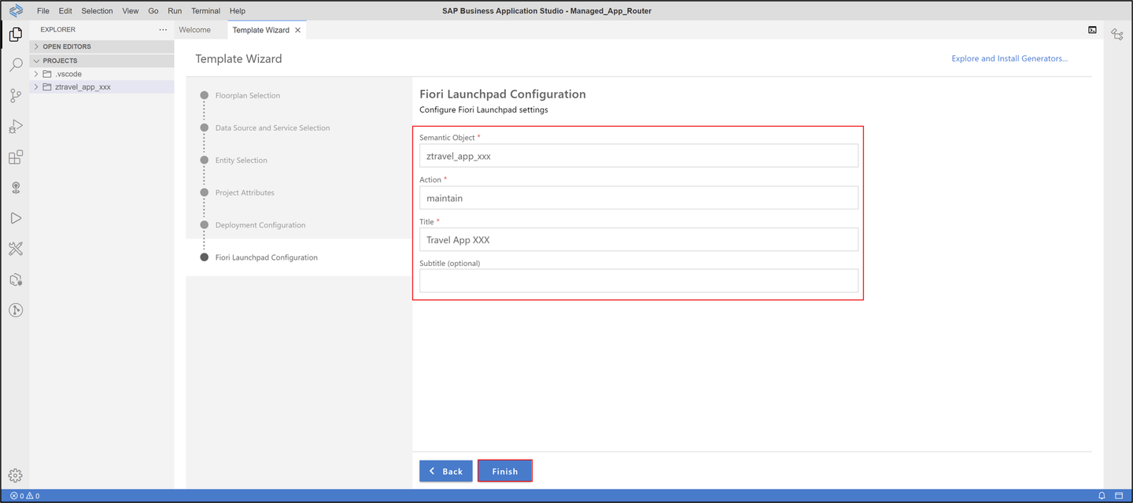
Task: Toggle bottom panel icon in status bar
Action: click(x=1119, y=496)
